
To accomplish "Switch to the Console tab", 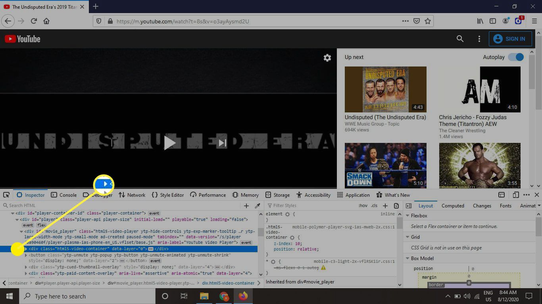I will click(x=64, y=195).
